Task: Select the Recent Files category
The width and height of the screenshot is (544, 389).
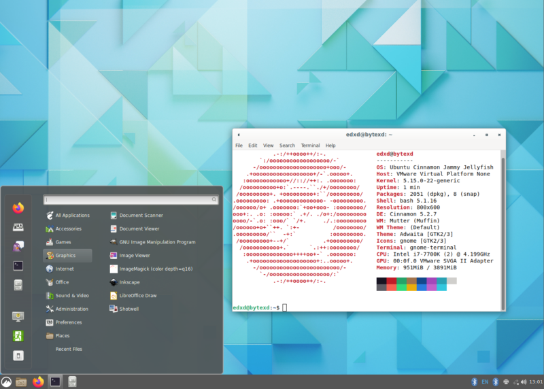Action: (67, 349)
